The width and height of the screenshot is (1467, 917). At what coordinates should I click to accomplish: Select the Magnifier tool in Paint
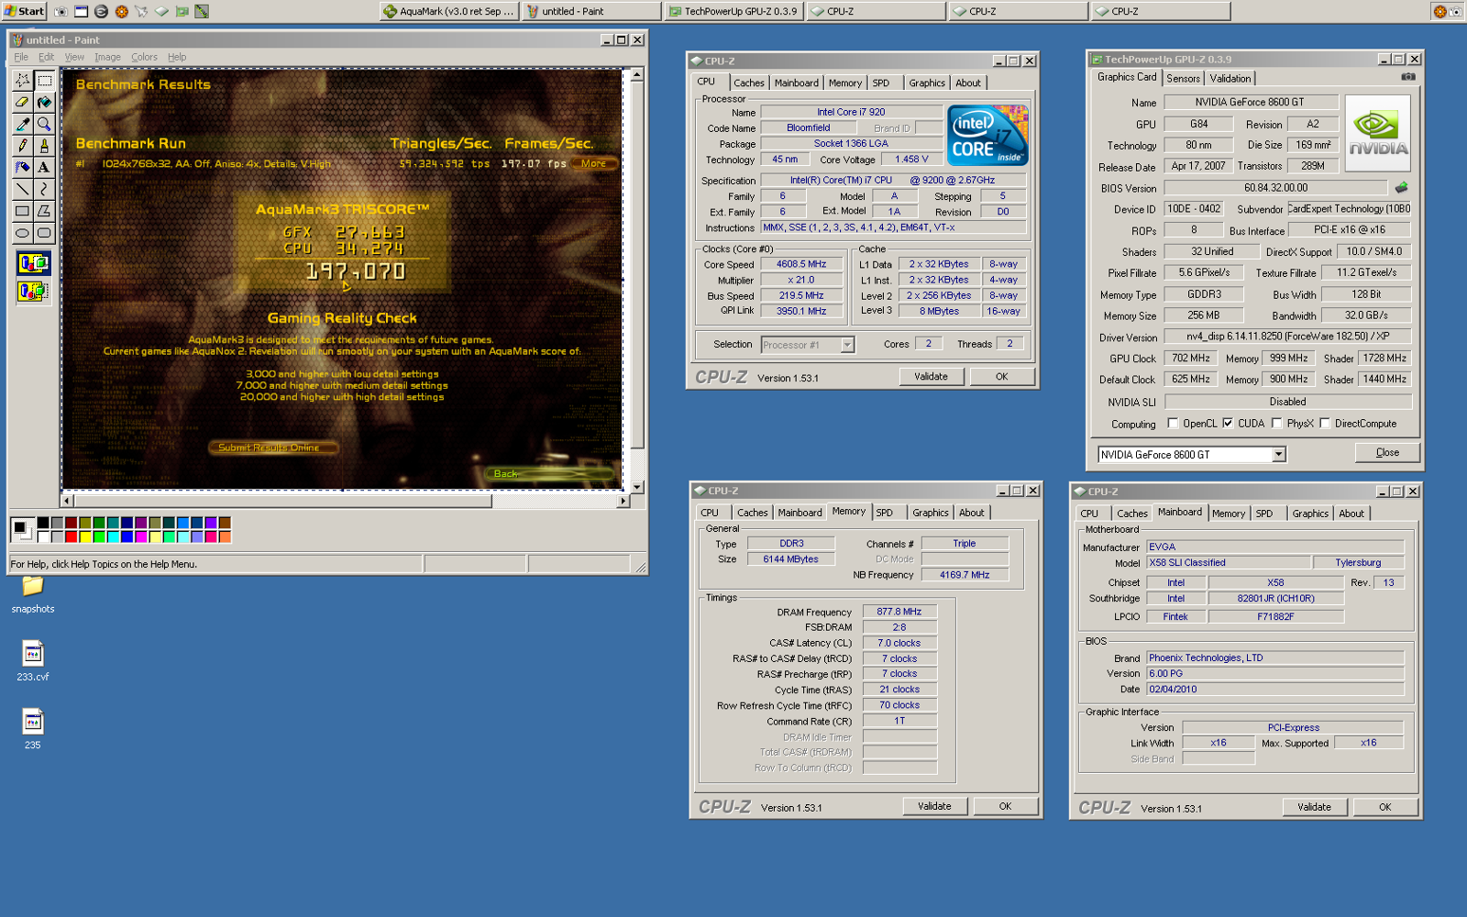(x=44, y=124)
